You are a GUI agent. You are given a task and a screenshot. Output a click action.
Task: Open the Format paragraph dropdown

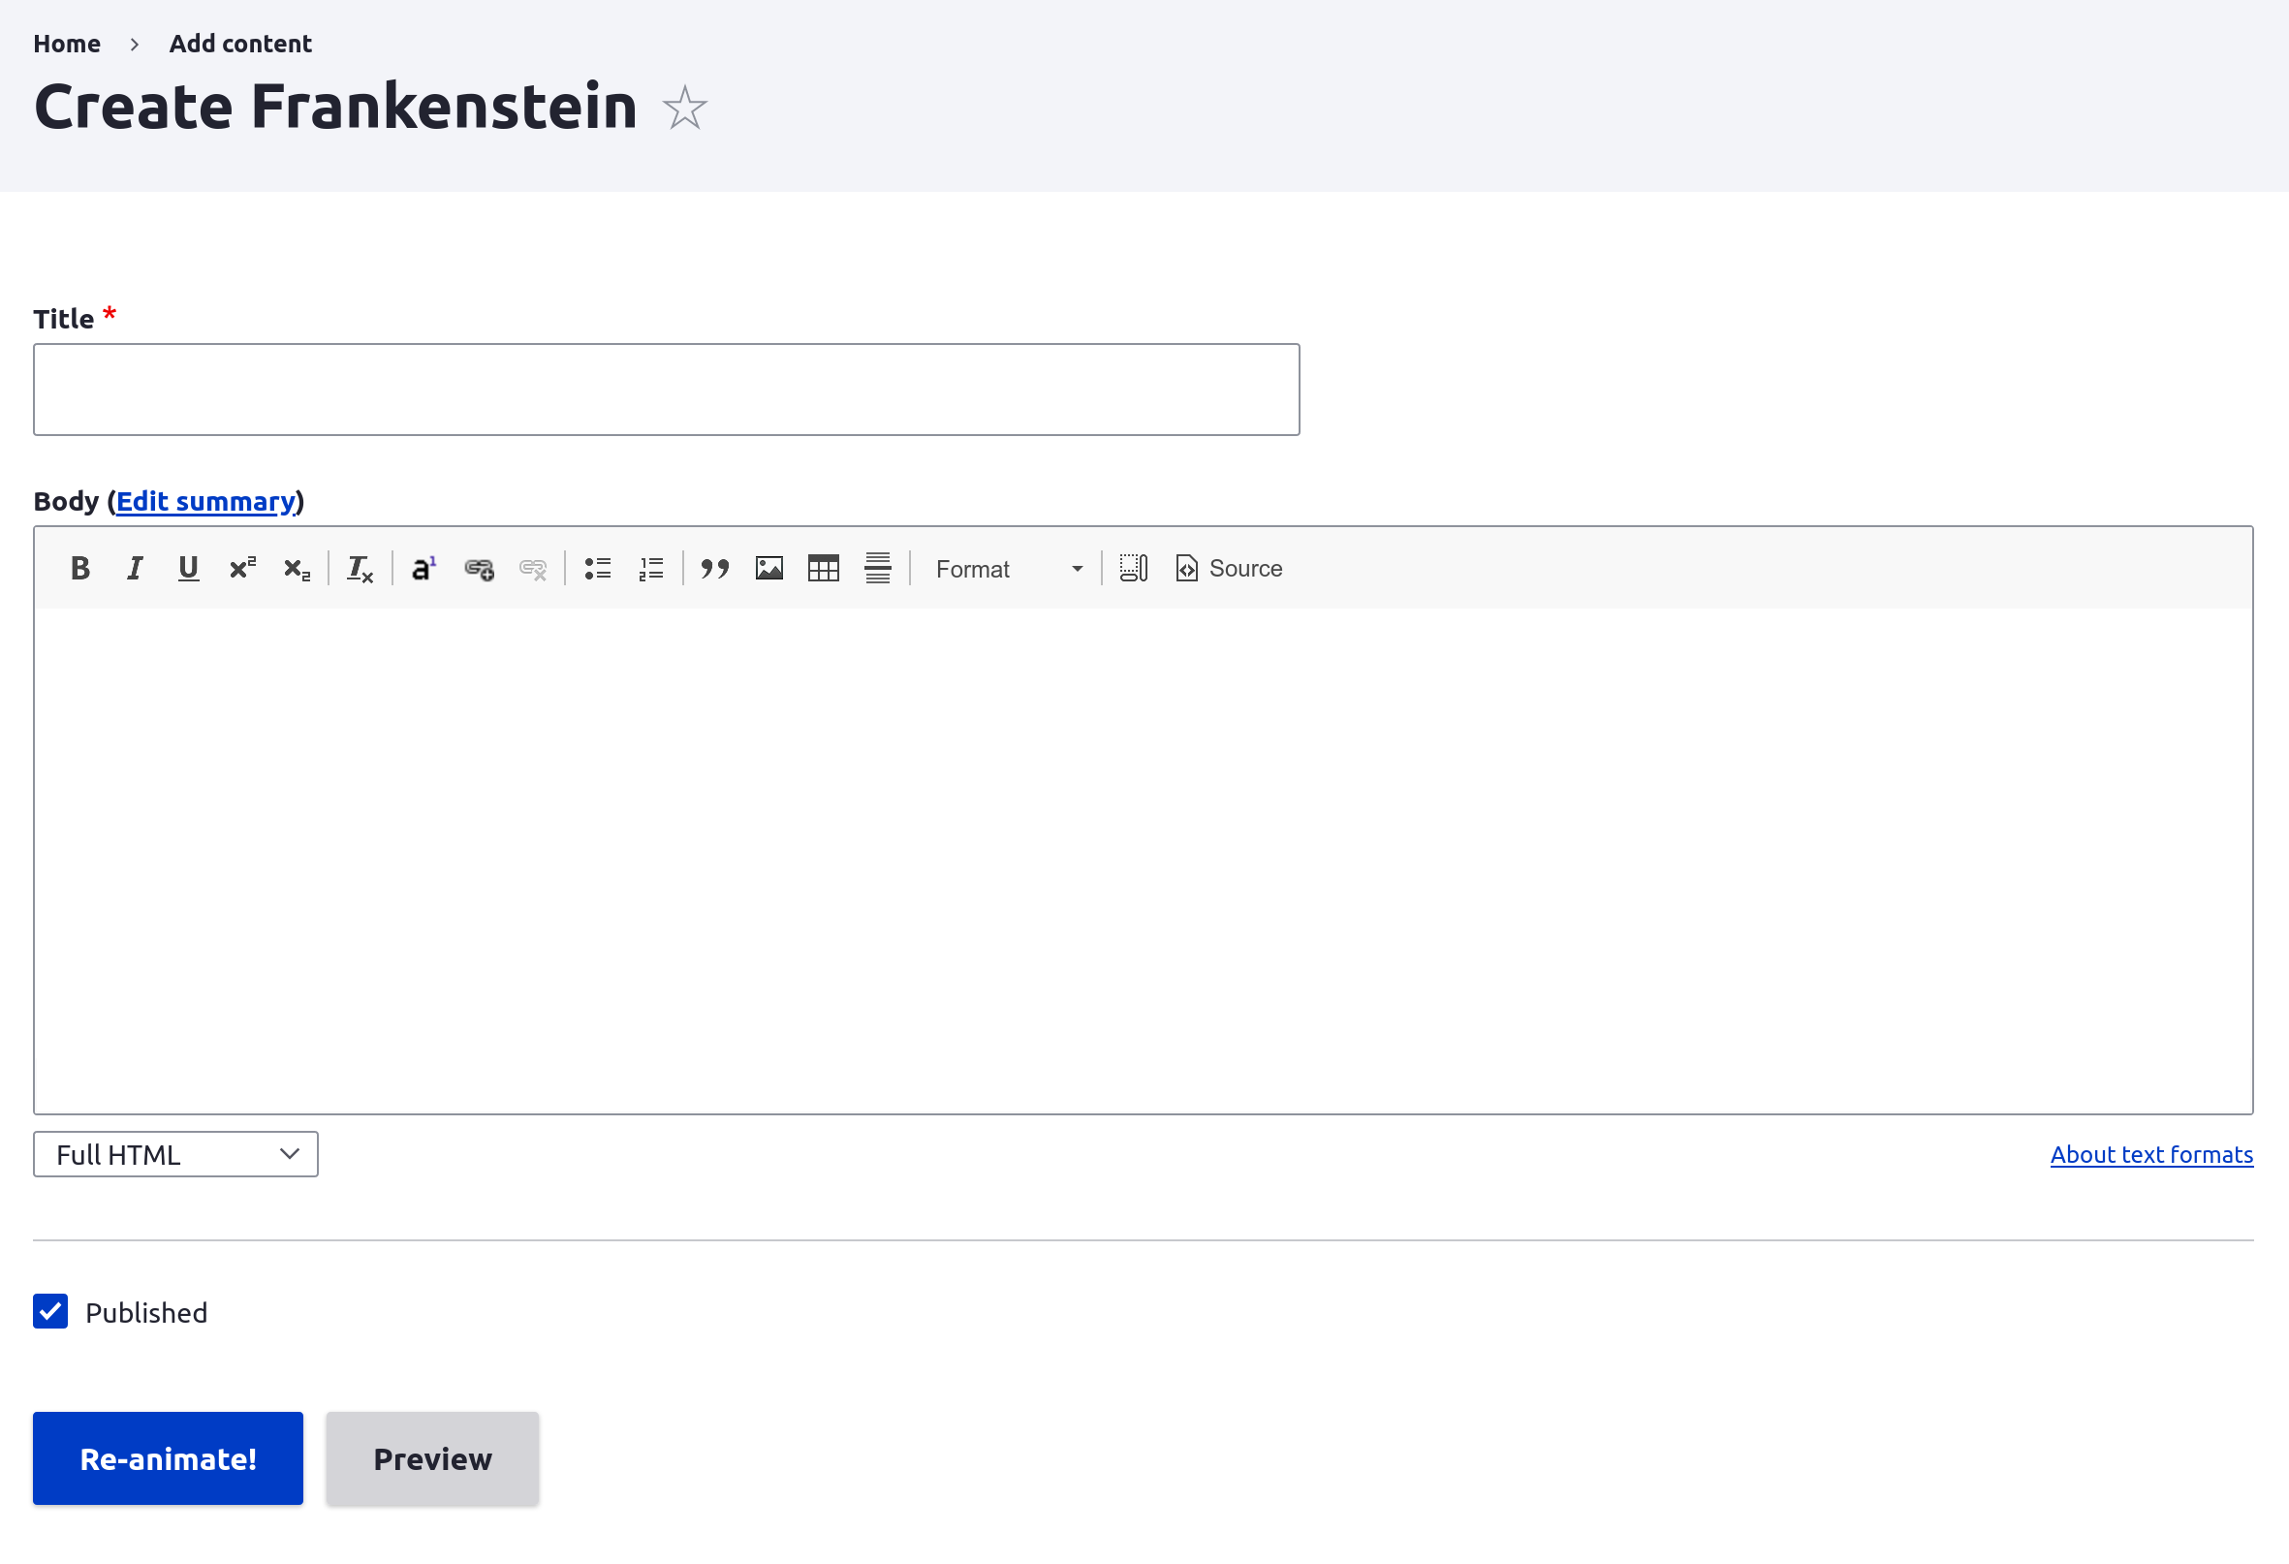click(1009, 568)
